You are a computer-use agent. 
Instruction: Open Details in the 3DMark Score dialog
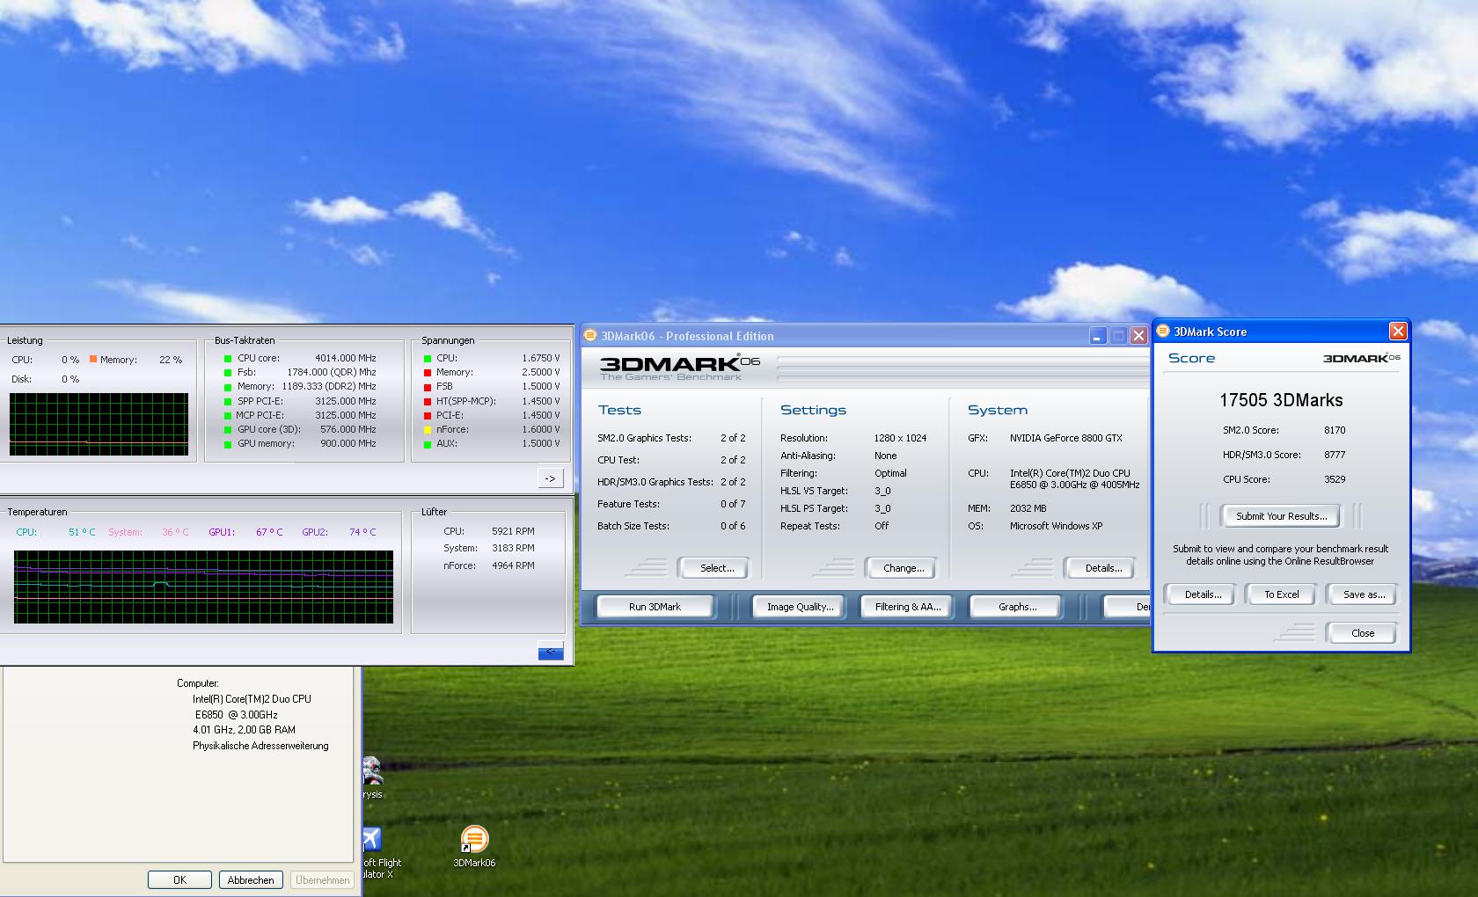1203,594
